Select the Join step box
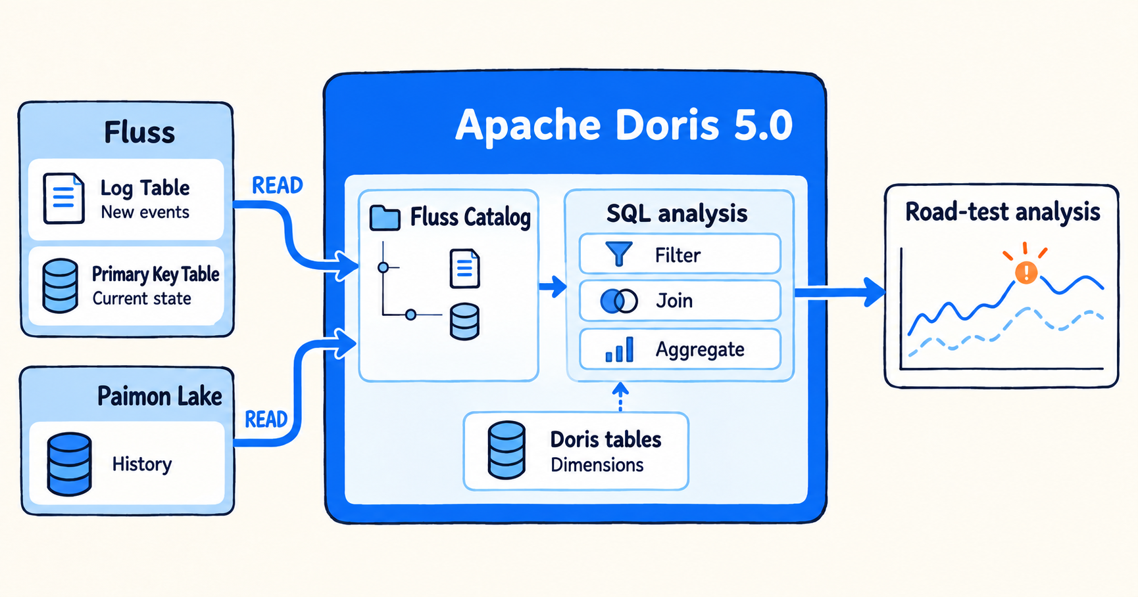Viewport: 1138px width, 597px height. click(x=680, y=301)
